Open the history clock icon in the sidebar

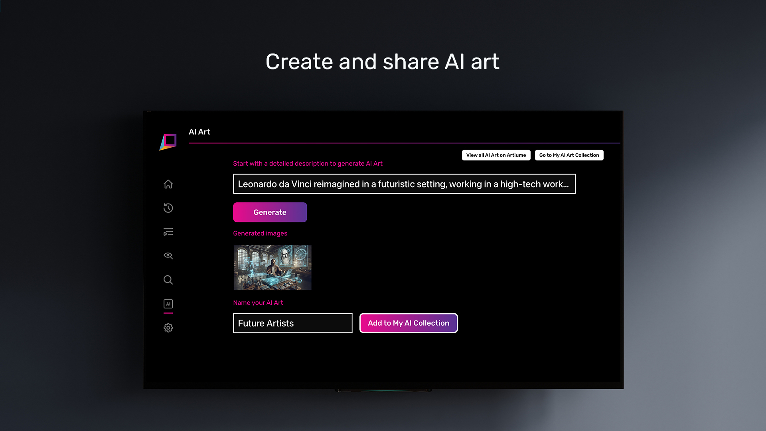click(x=168, y=208)
